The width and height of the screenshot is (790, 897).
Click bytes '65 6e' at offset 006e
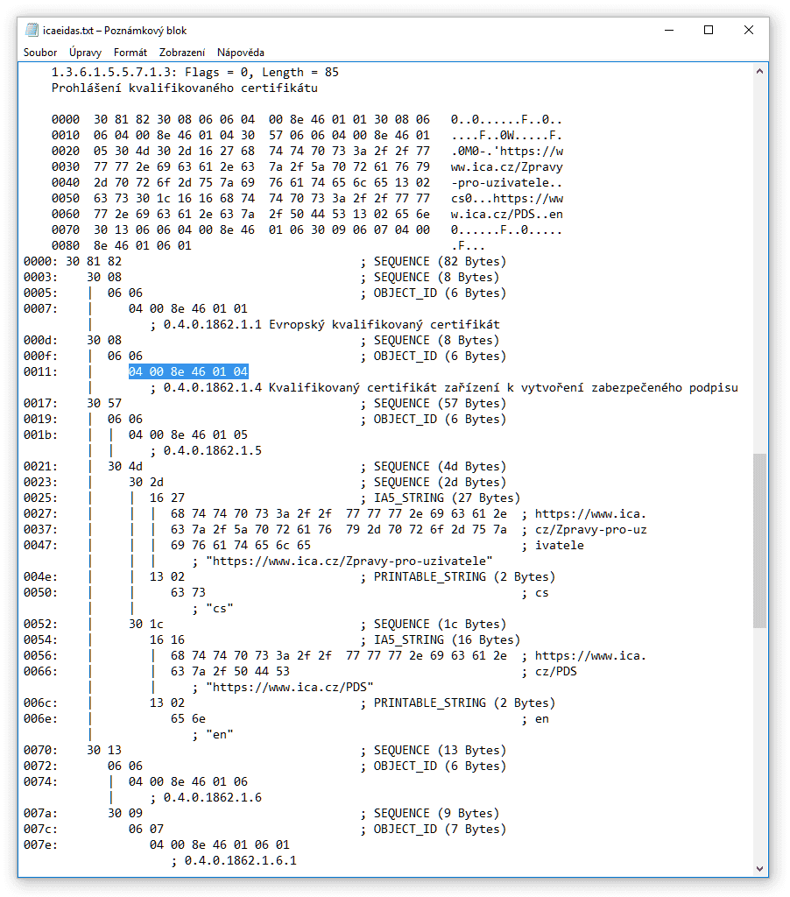pyautogui.click(x=188, y=718)
